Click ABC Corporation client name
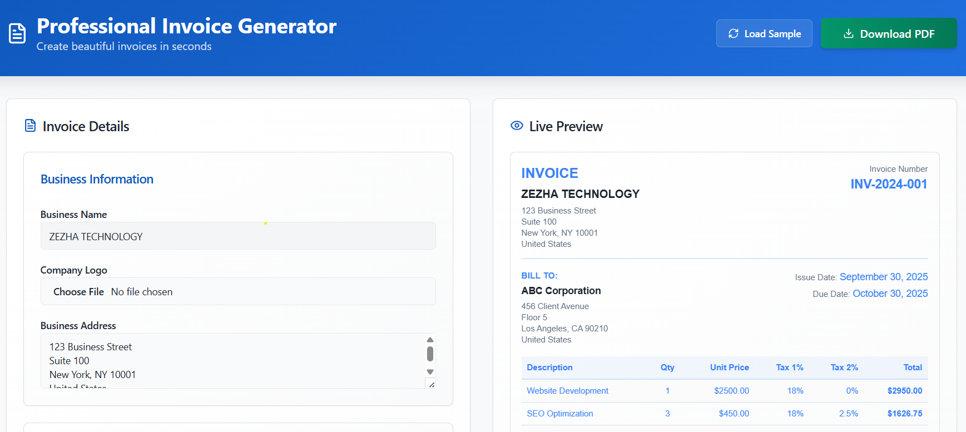Image resolution: width=966 pixels, height=432 pixels. point(561,291)
